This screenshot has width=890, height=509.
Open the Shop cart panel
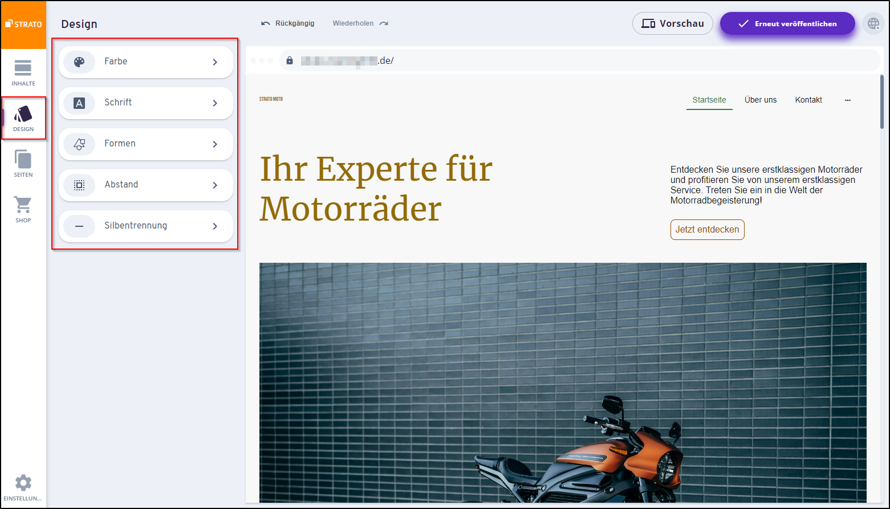[x=23, y=209]
